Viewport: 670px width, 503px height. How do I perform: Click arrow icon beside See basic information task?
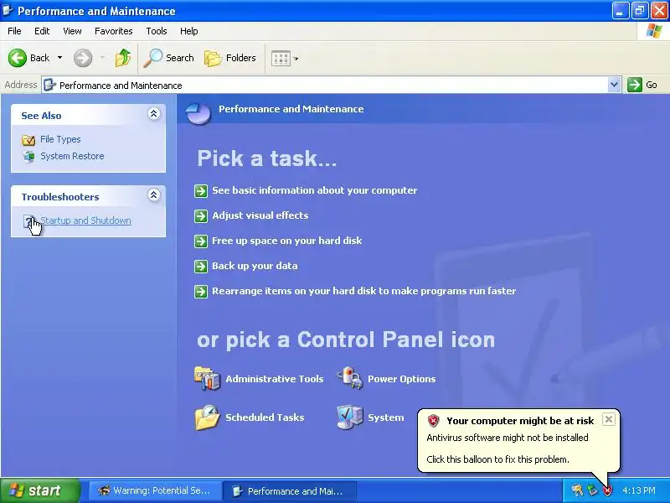click(x=201, y=191)
